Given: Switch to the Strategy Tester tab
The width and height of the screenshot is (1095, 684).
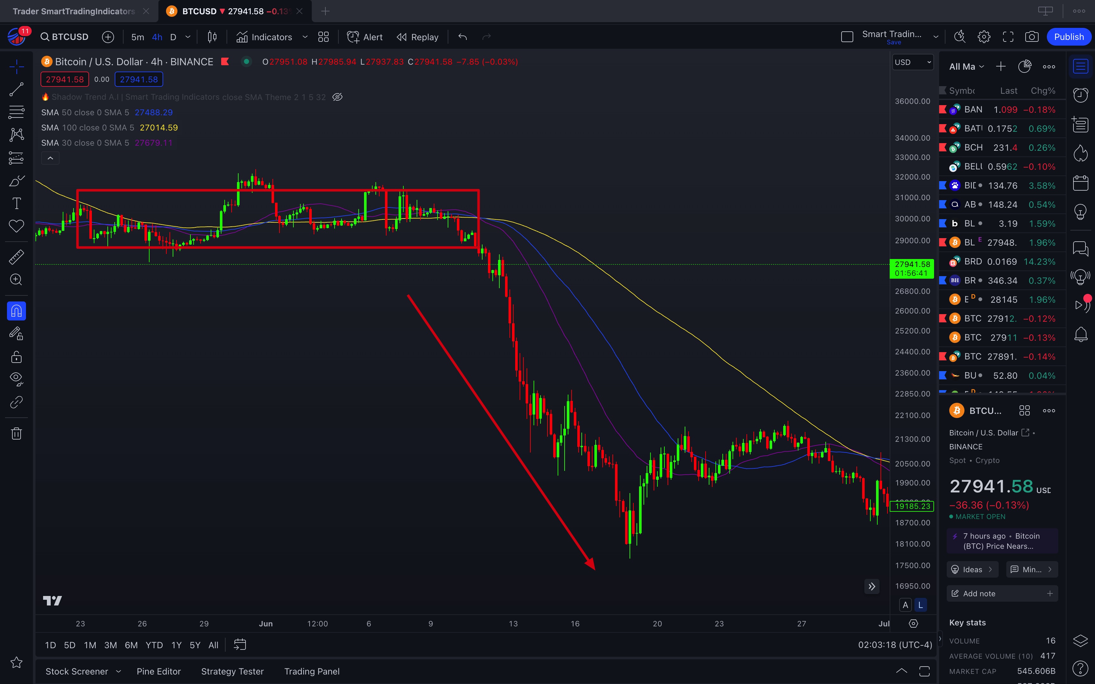Looking at the screenshot, I should coord(232,671).
